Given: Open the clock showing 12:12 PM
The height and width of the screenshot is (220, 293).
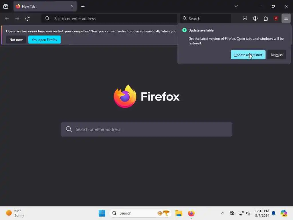Looking at the screenshot, I should (262, 213).
